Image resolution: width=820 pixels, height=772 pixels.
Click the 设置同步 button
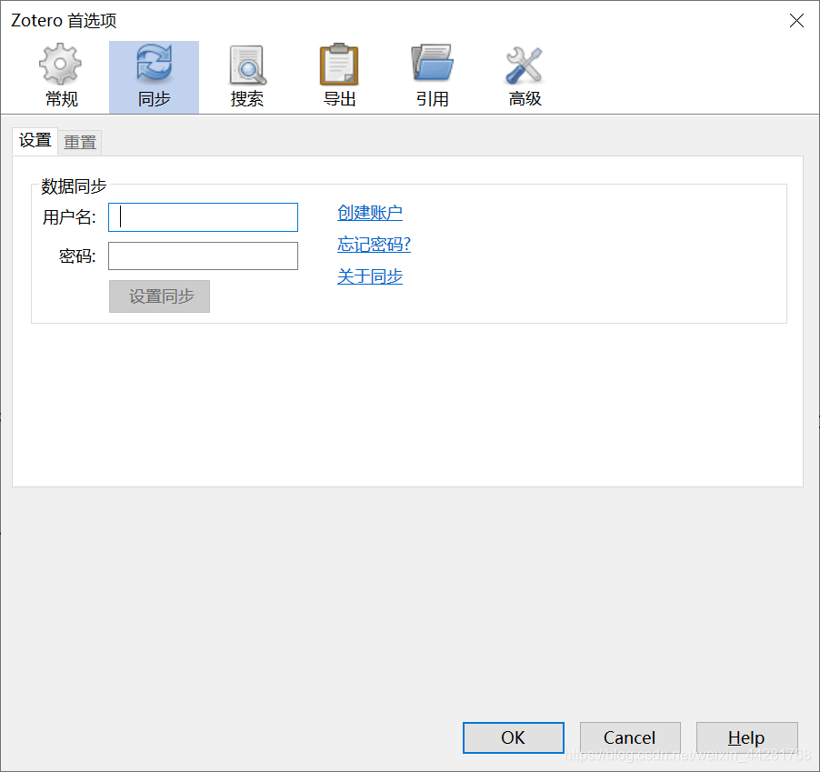coord(159,296)
